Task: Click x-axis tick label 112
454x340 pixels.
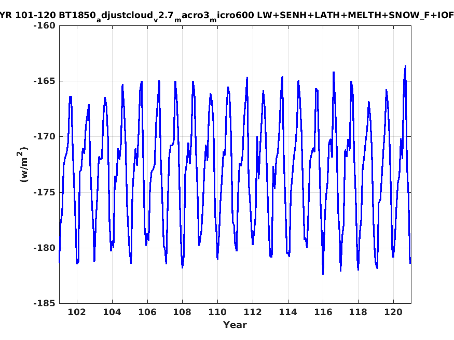Action: 253,312
